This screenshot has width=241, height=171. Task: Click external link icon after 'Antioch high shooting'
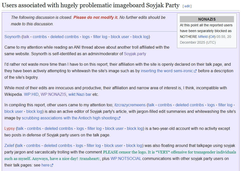(119, 118)
